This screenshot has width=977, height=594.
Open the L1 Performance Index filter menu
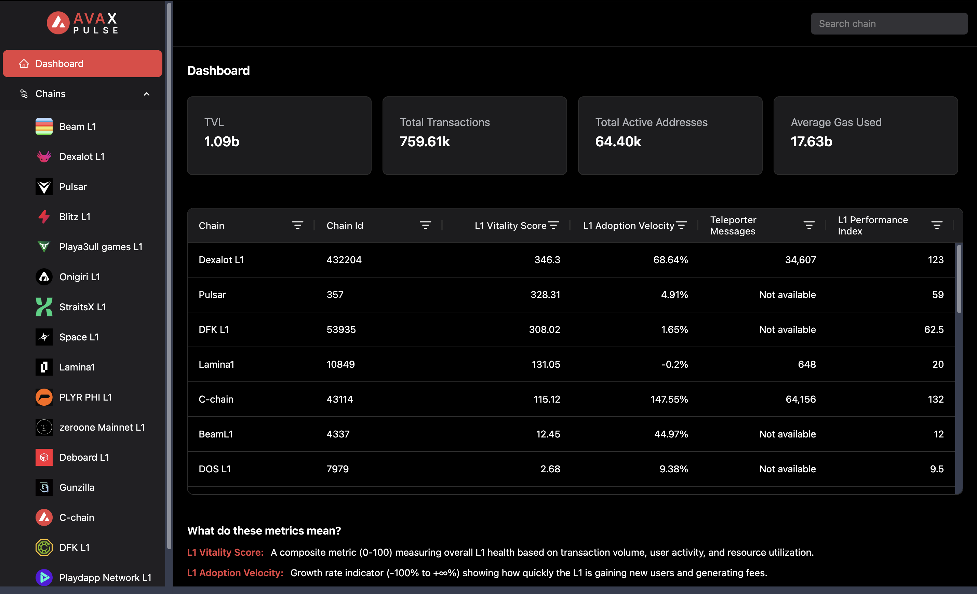point(937,225)
